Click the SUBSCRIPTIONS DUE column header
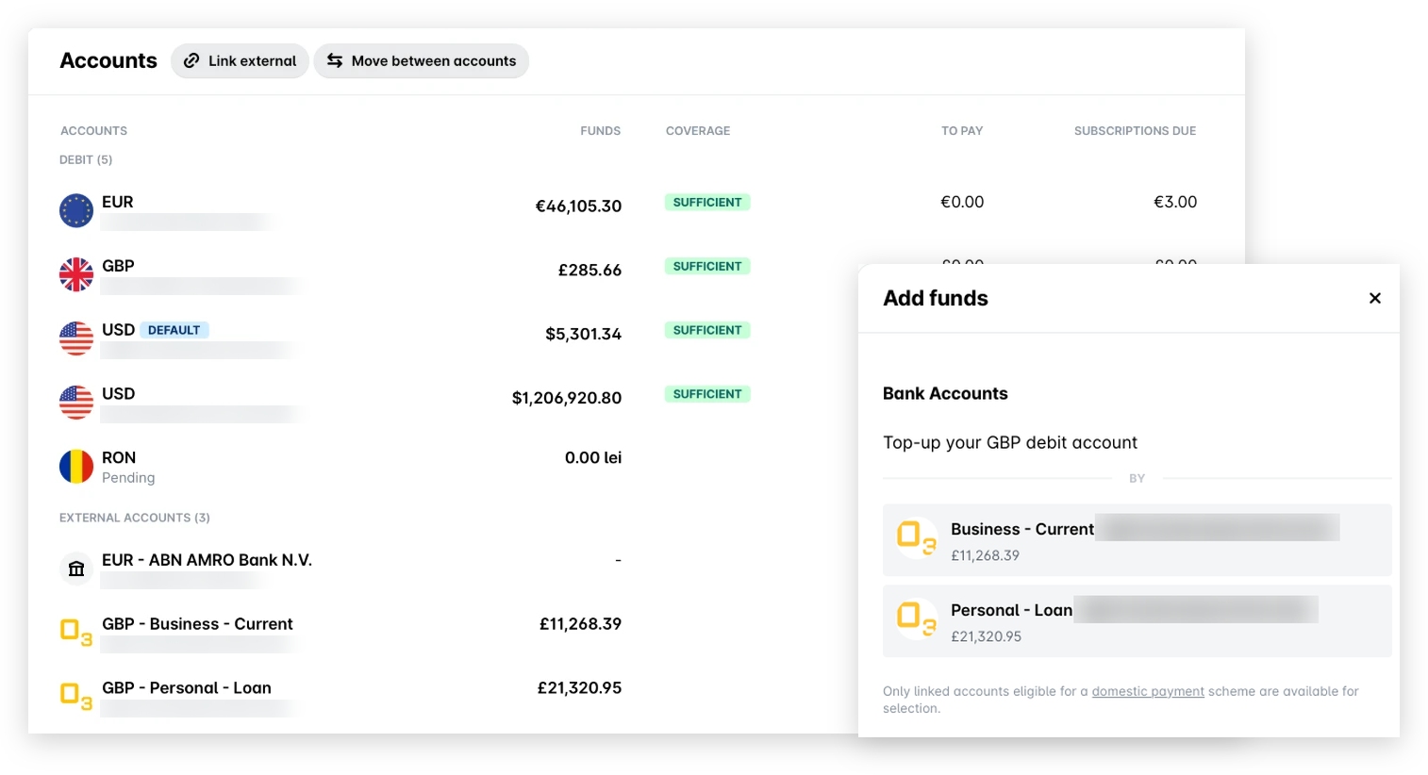This screenshot has width=1428, height=775. [1135, 131]
